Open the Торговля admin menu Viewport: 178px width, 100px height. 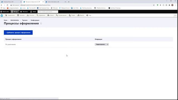coord(21,15)
